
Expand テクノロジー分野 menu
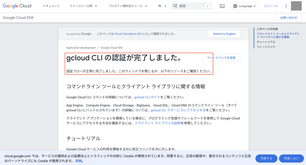pyautogui.click(x=83, y=6)
